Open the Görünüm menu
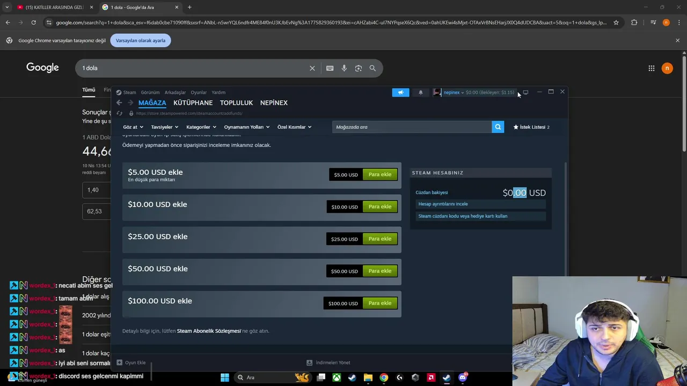The height and width of the screenshot is (386, 687). (150, 92)
